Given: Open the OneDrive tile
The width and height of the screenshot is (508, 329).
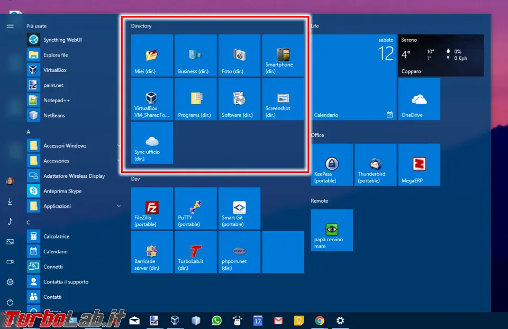Looking at the screenshot, I should pyautogui.click(x=419, y=99).
